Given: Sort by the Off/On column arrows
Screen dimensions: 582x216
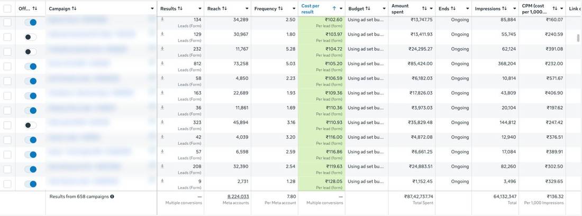Looking at the screenshot, I should [x=35, y=8].
